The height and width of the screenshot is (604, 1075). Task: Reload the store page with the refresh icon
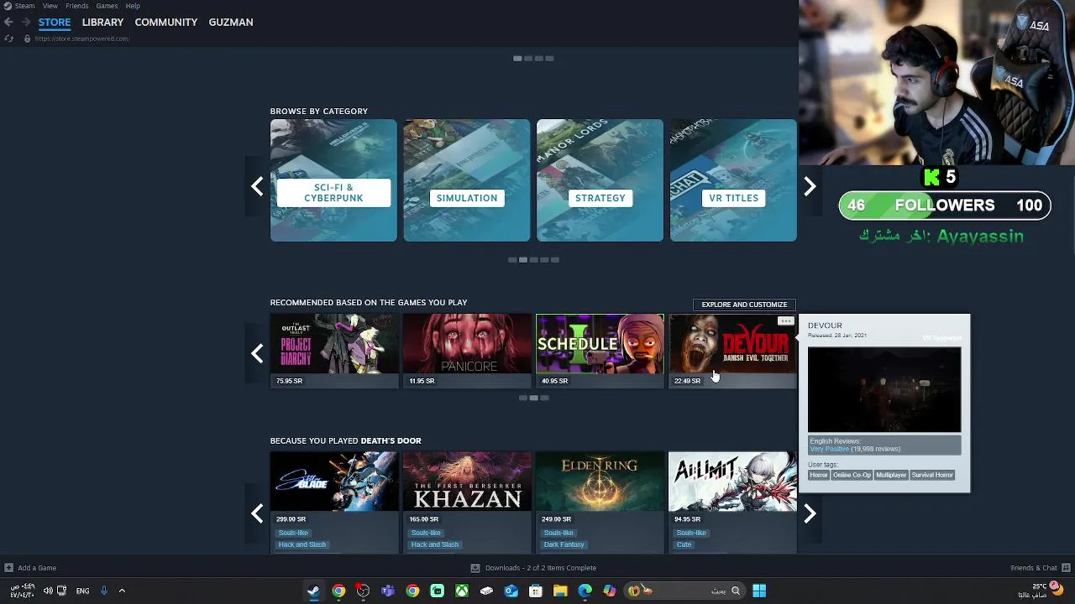tap(8, 39)
